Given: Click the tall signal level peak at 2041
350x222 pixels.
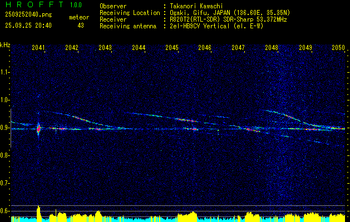Looking at the screenshot, I should click(38, 213).
